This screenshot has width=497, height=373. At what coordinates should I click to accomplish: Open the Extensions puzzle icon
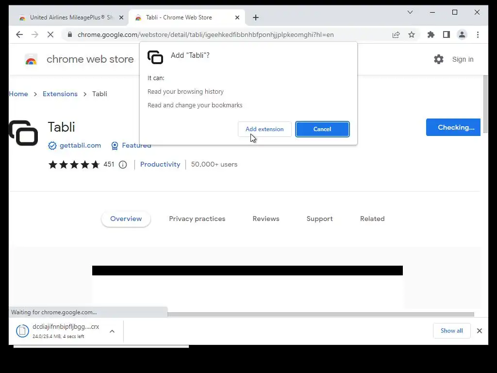(x=431, y=34)
